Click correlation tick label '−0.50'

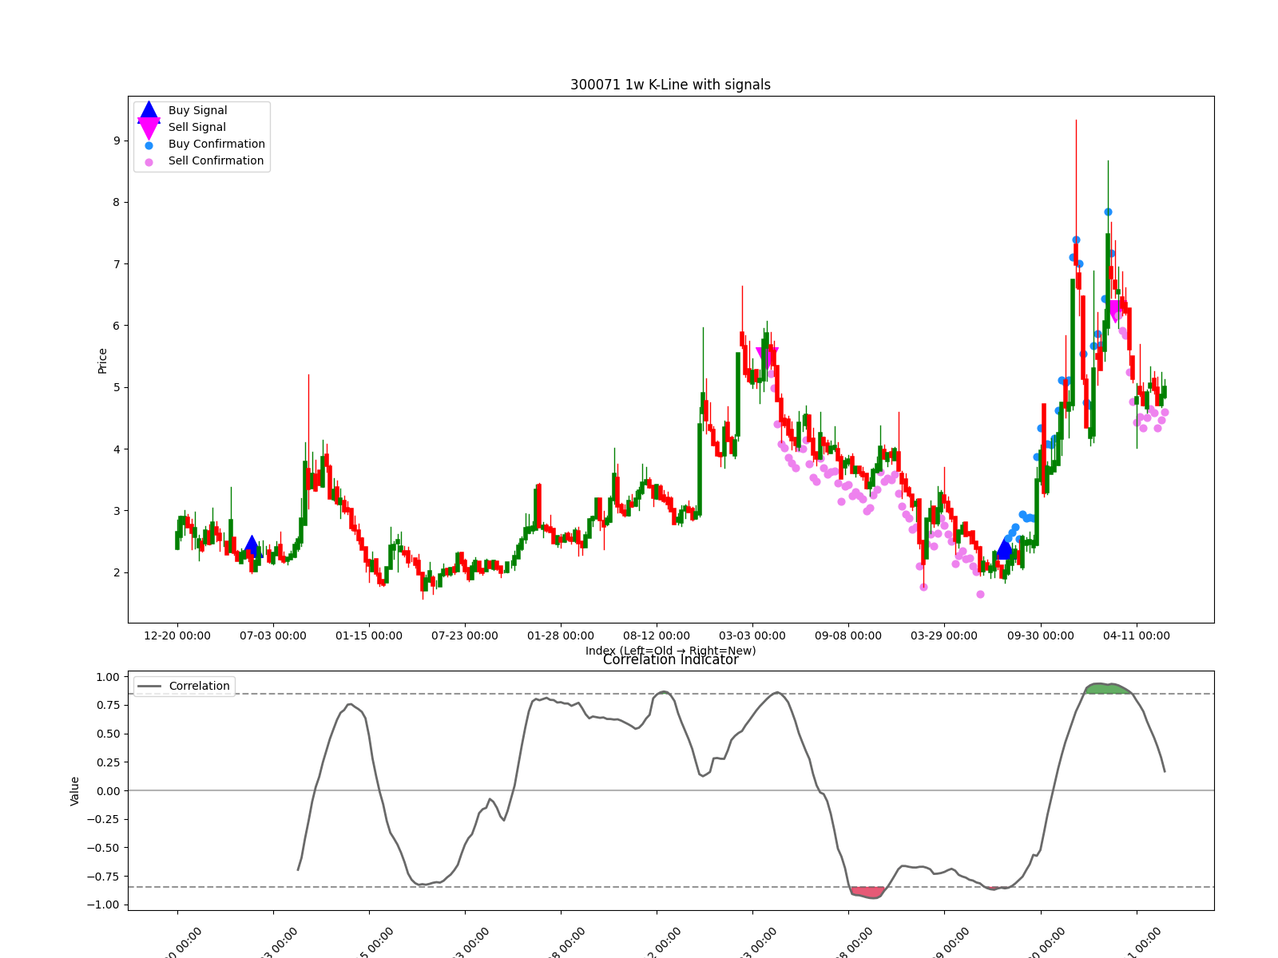(104, 848)
